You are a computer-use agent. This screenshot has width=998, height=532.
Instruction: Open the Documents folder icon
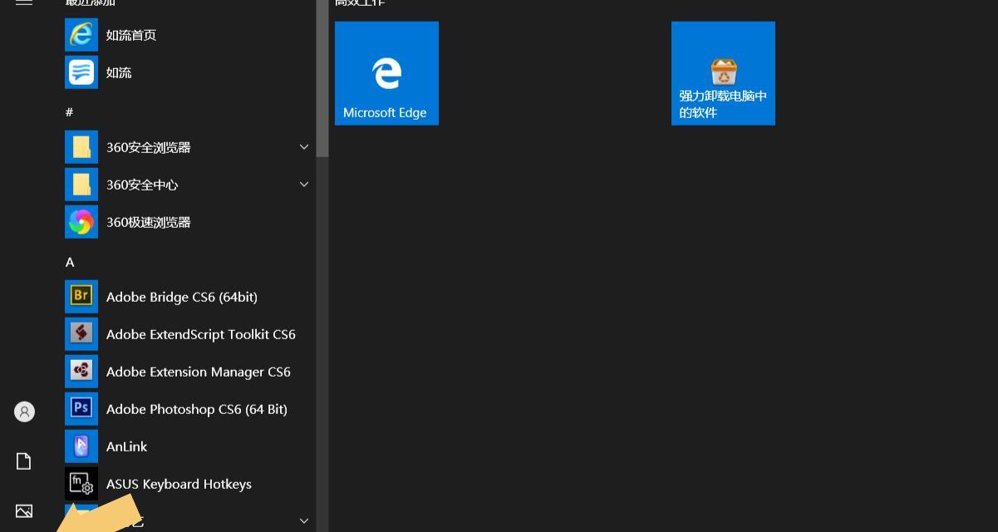(24, 461)
